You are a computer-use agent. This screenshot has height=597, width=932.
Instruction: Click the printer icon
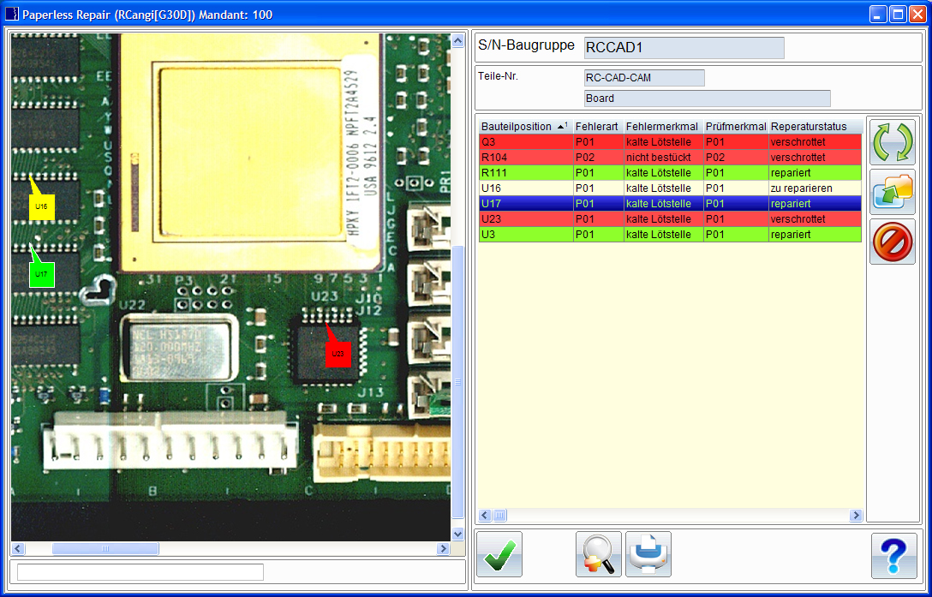pyautogui.click(x=648, y=555)
